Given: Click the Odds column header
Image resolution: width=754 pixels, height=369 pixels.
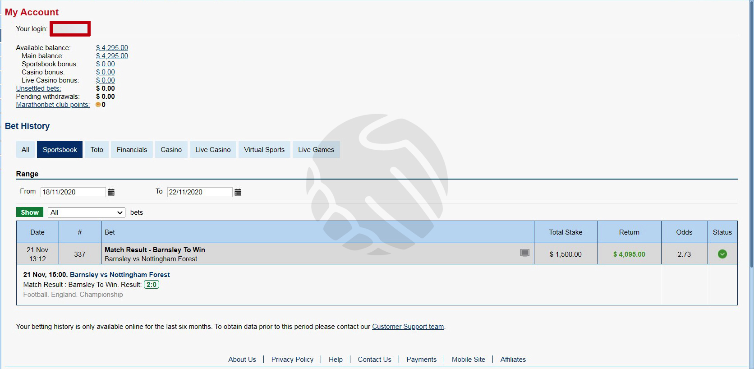Looking at the screenshot, I should click(684, 232).
